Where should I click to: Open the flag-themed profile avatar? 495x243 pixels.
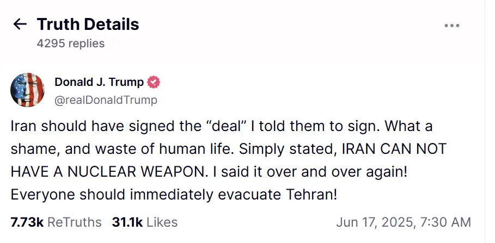[x=27, y=90]
